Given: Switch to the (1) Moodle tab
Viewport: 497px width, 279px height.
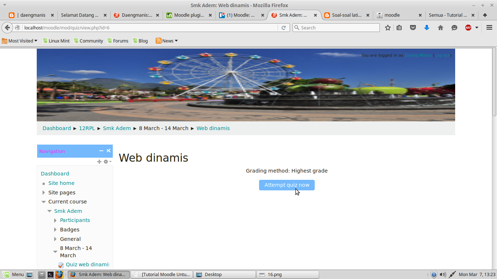Looking at the screenshot, I should click(x=241, y=15).
